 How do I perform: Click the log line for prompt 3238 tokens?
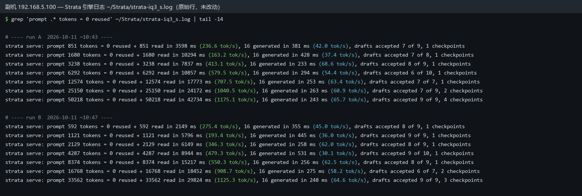(x=238, y=64)
